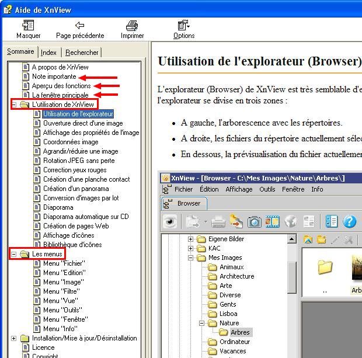Open the Note importante topic
Viewport: 362px width, 358px height.
(54, 77)
